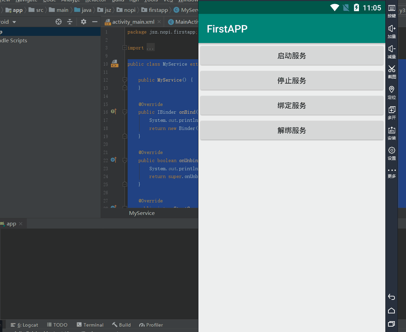Open the Logcat tool window tab
Image resolution: width=406 pixels, height=332 pixels.
[24, 325]
